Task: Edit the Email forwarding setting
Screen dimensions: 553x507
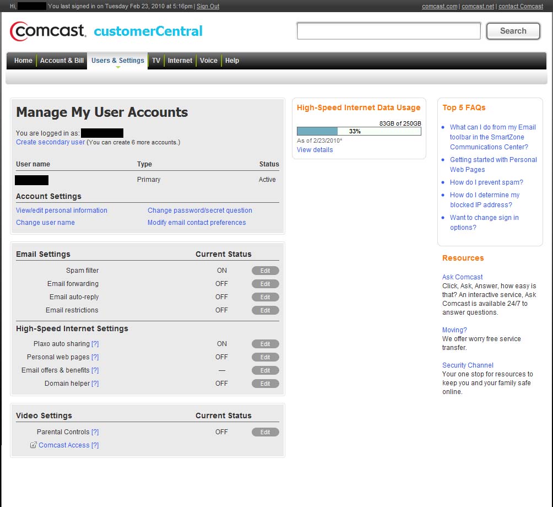Action: (x=265, y=284)
